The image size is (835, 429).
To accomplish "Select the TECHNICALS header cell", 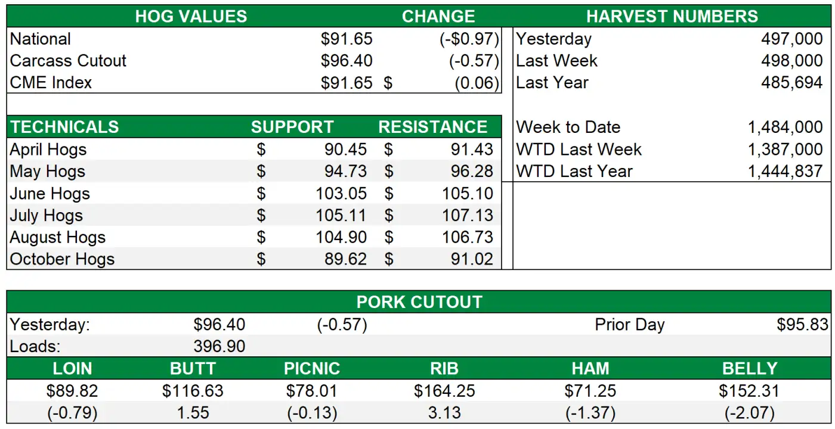I will (x=64, y=127).
